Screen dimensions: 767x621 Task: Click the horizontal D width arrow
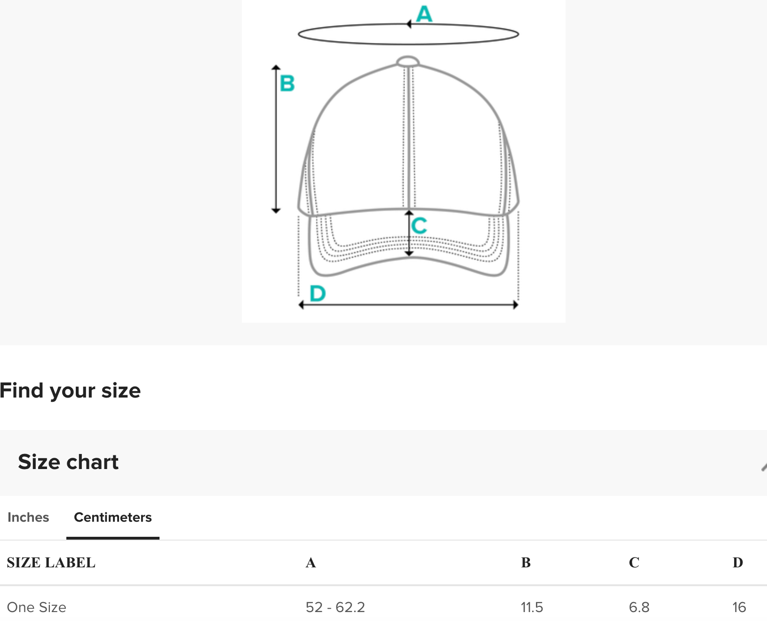(x=408, y=305)
